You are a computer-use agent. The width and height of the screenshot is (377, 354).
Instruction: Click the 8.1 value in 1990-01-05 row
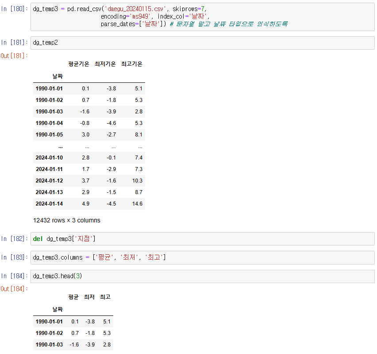pyautogui.click(x=139, y=135)
